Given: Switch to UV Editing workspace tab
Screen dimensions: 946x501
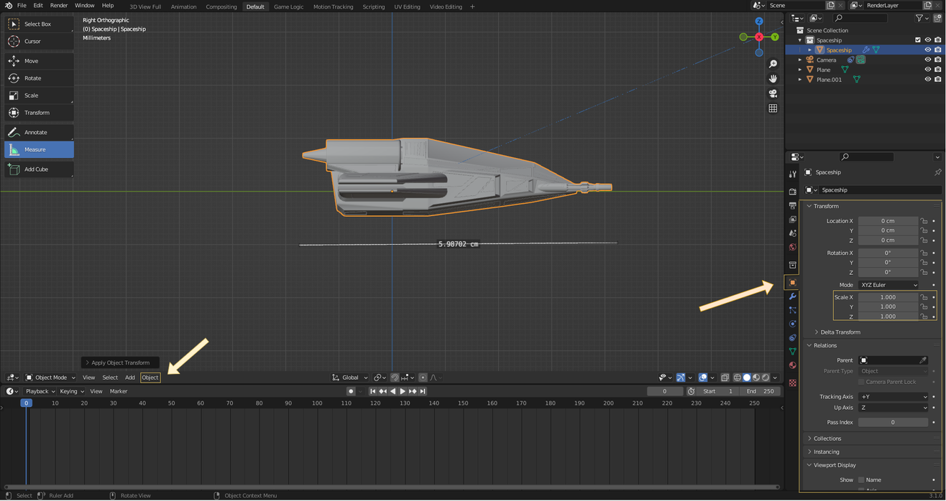Looking at the screenshot, I should point(407,6).
